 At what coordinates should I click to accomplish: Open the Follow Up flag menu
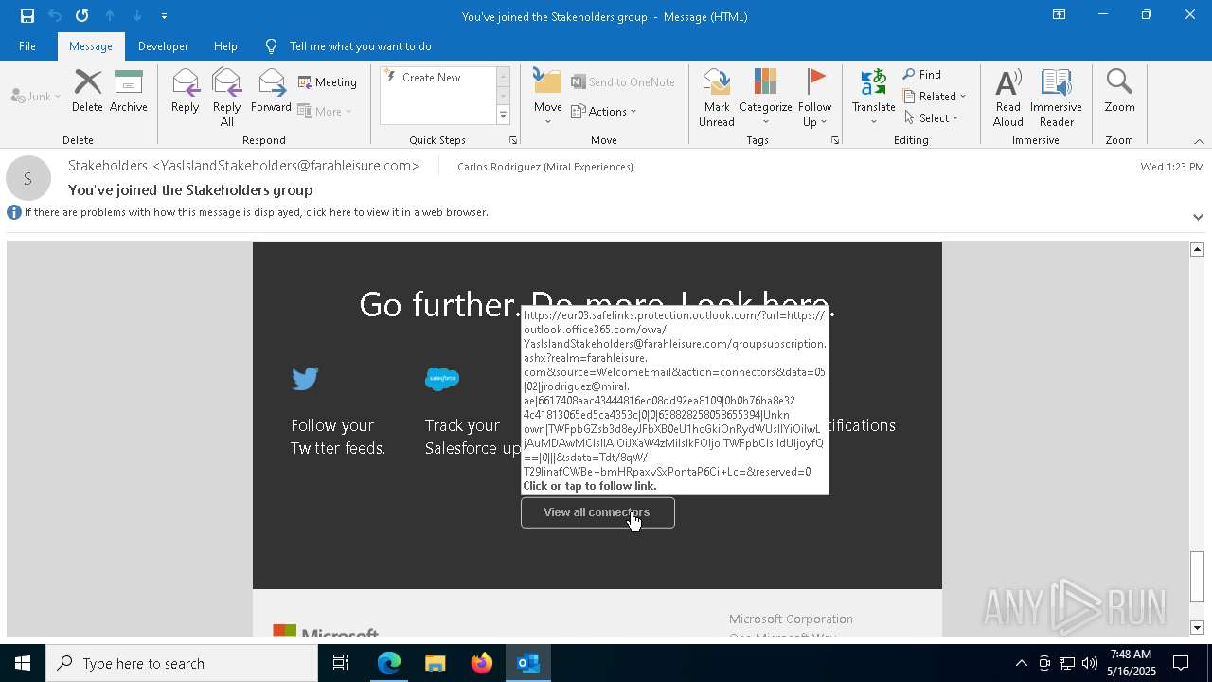pos(814,97)
